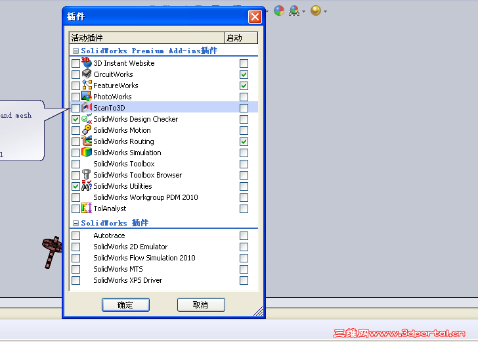478x342 pixels.
Task: Enable the SolidWorks Toolbox active checkbox
Action: coord(76,164)
